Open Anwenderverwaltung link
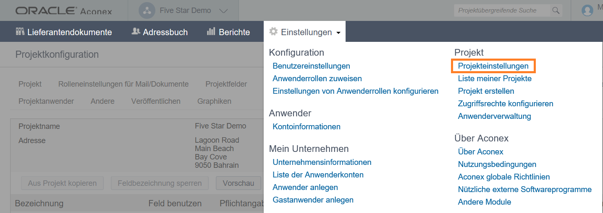 [x=494, y=116]
